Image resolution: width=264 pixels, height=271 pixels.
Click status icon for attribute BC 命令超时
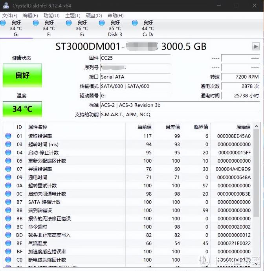[x=8, y=227]
